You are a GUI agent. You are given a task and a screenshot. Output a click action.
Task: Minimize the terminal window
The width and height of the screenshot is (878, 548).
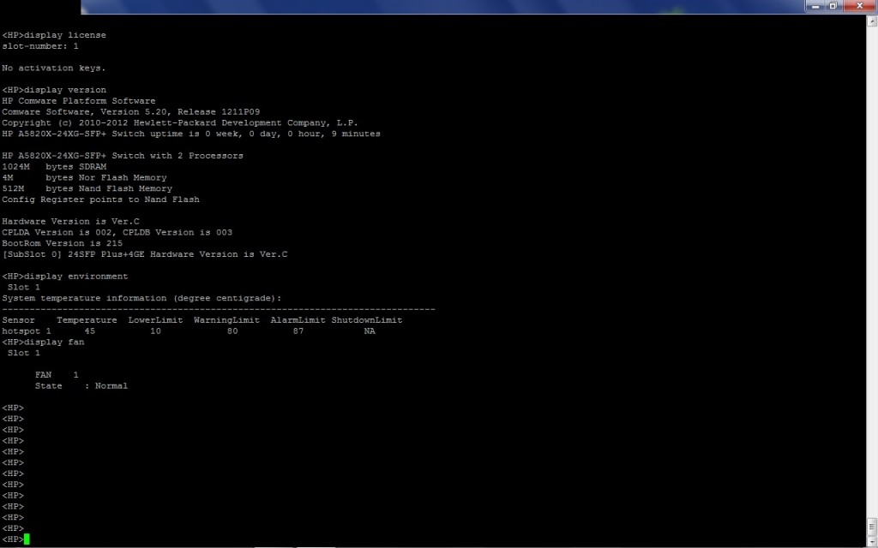(x=815, y=6)
